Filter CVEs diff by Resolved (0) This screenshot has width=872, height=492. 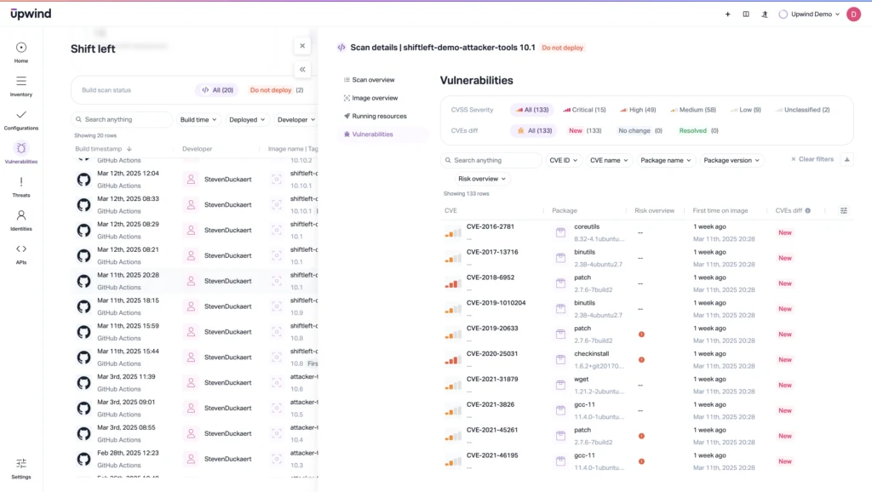tap(698, 130)
